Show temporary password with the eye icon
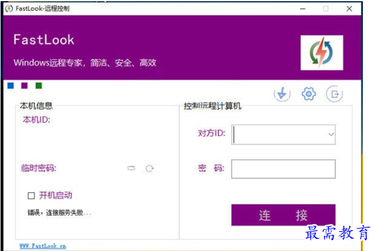The image size is (375, 251). coord(131,168)
